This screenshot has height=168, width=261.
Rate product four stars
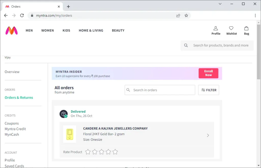[108, 152]
